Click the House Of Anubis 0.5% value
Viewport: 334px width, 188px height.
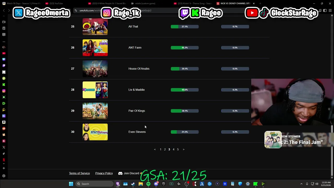(235, 69)
